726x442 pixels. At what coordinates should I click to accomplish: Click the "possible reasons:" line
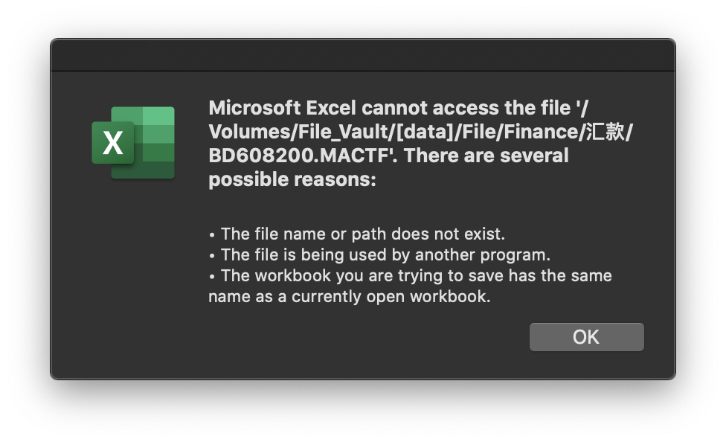tap(292, 179)
